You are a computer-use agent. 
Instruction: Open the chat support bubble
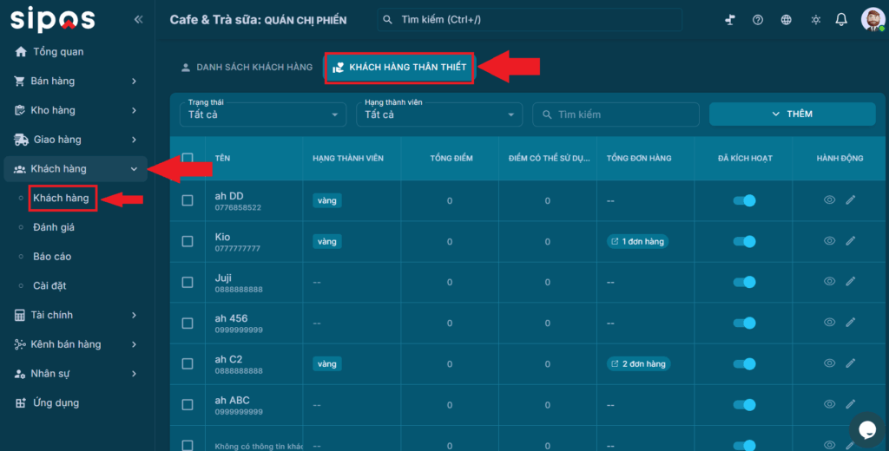[x=866, y=428]
